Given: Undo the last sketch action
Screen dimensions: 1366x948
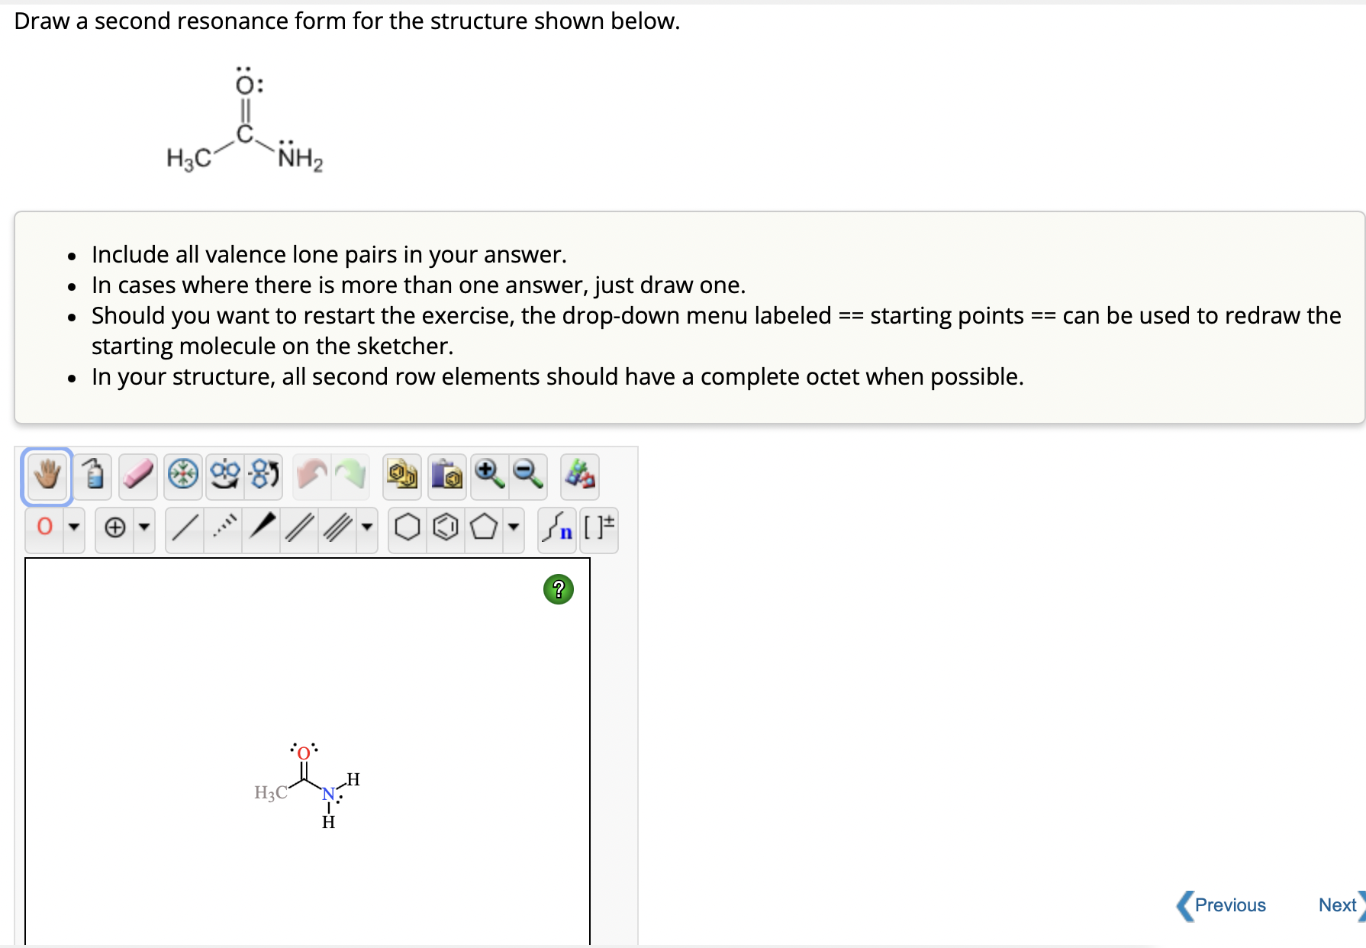Looking at the screenshot, I should pyautogui.click(x=315, y=475).
